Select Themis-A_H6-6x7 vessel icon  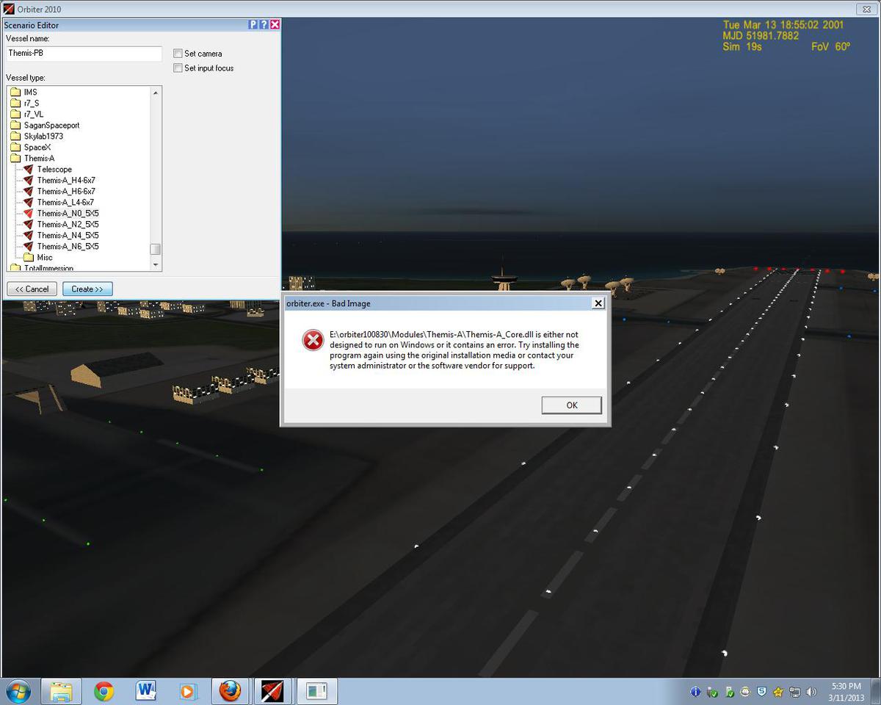pyautogui.click(x=29, y=191)
